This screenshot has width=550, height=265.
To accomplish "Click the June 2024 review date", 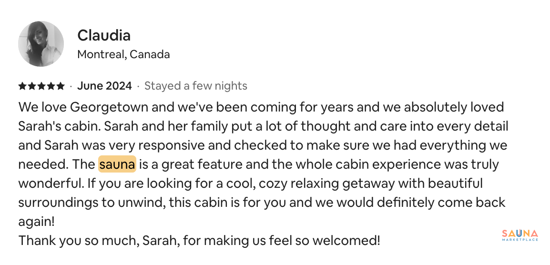I will [x=104, y=86].
